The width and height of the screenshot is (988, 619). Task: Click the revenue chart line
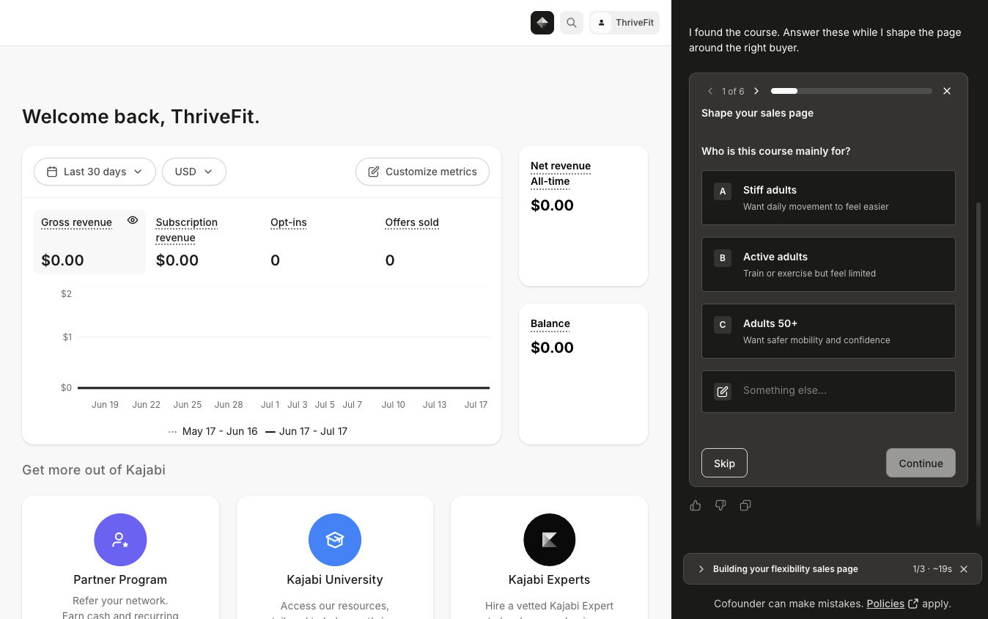click(284, 387)
